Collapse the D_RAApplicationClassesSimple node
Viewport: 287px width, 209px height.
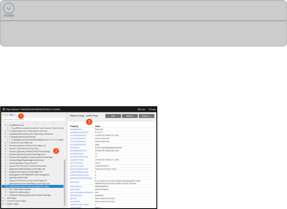click(5, 137)
